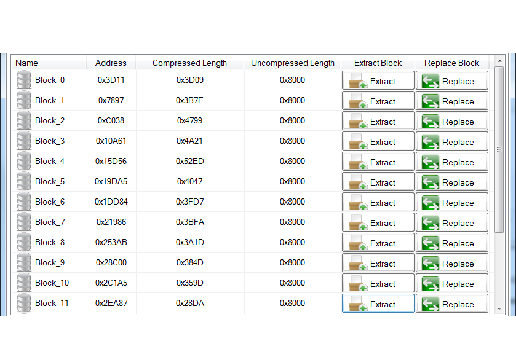Click the database icon for Block_8
The height and width of the screenshot is (341, 516).
pos(24,242)
